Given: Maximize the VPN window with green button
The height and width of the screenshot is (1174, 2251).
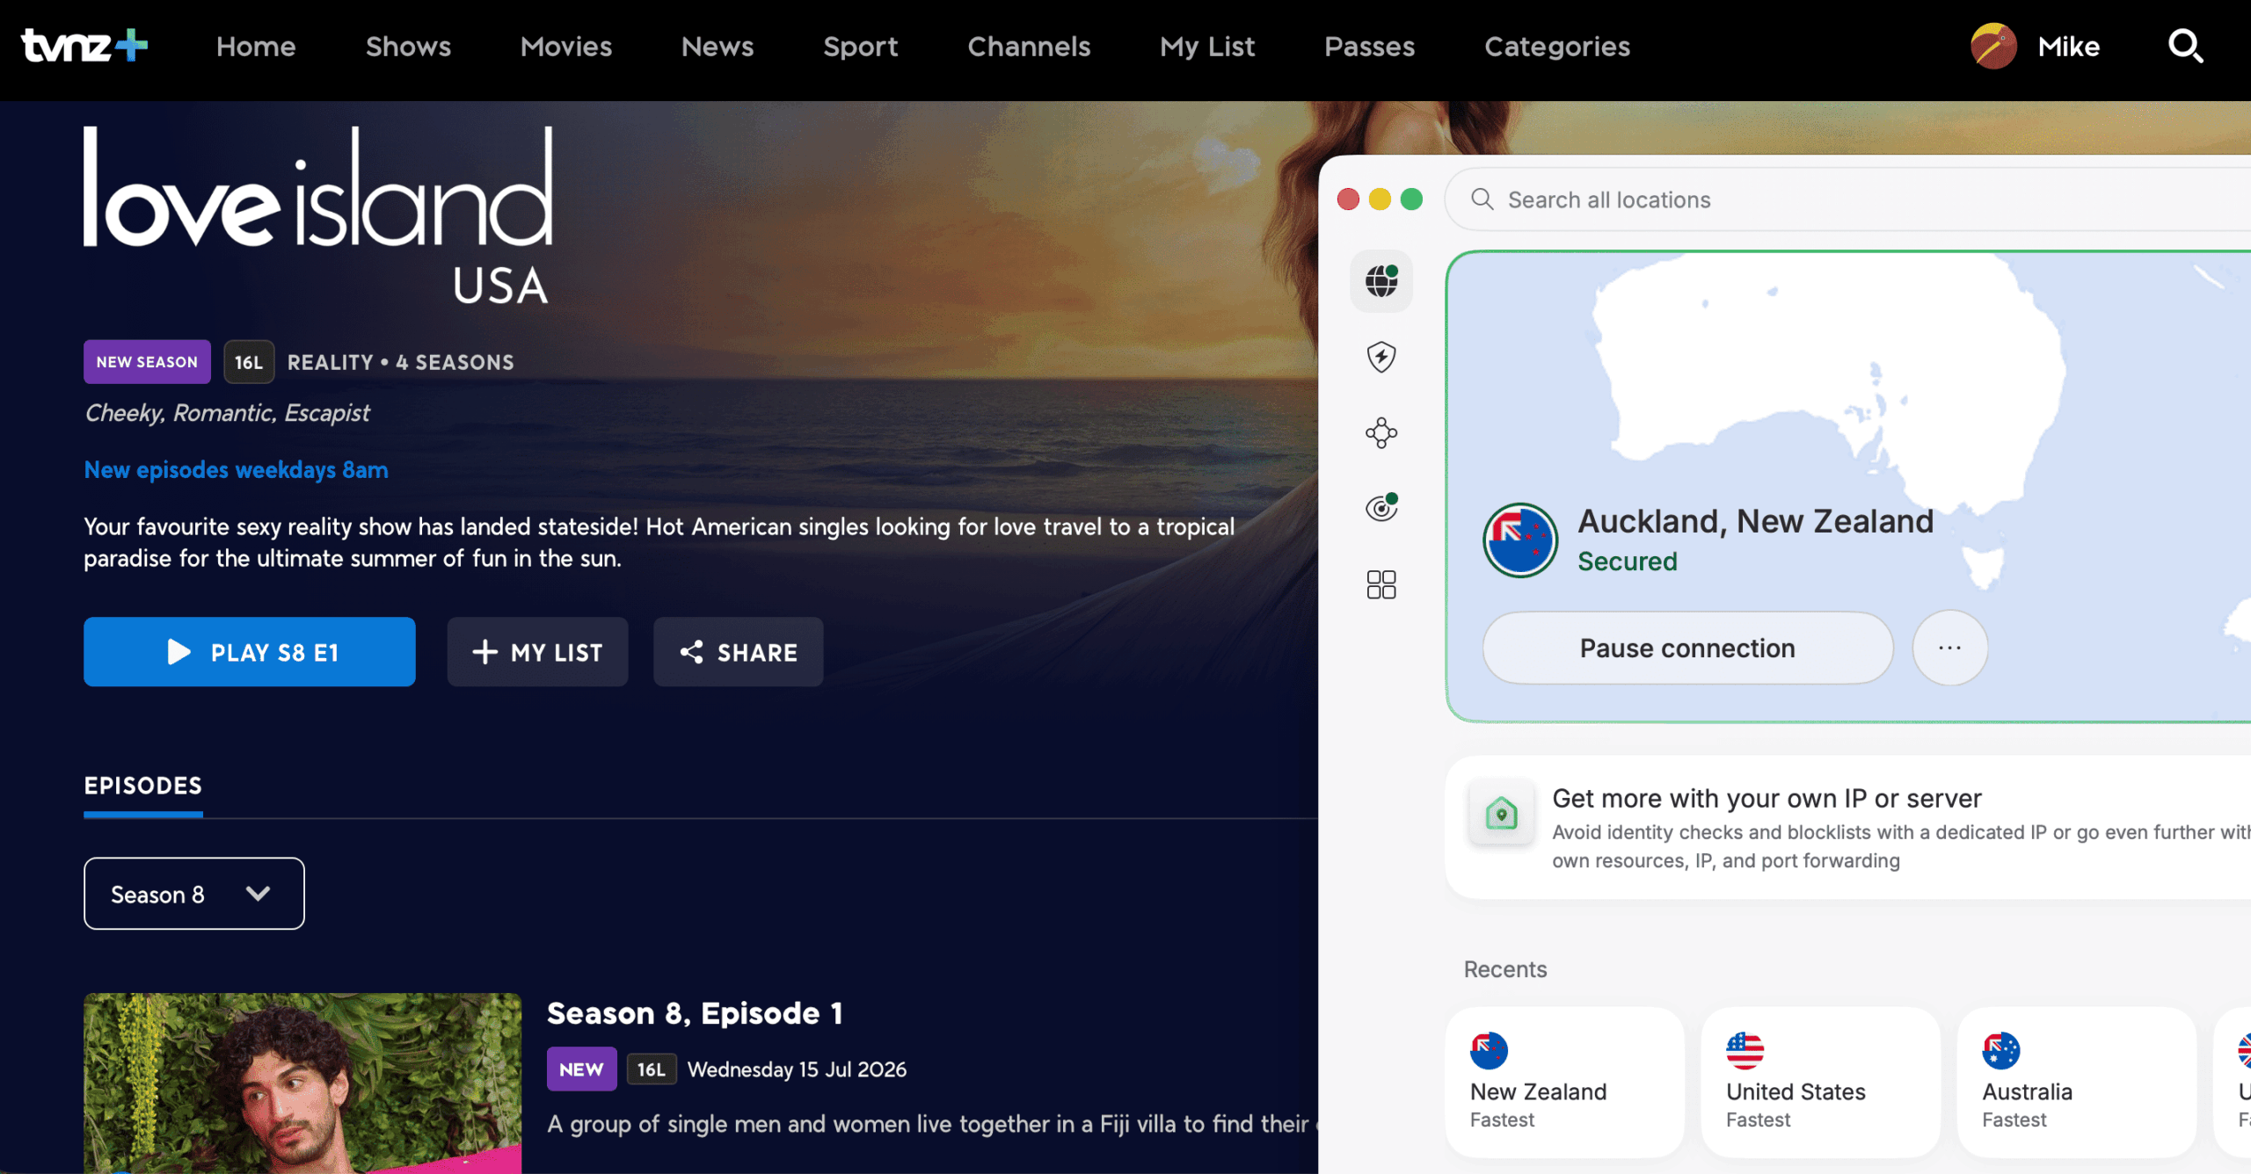Looking at the screenshot, I should pos(1411,199).
